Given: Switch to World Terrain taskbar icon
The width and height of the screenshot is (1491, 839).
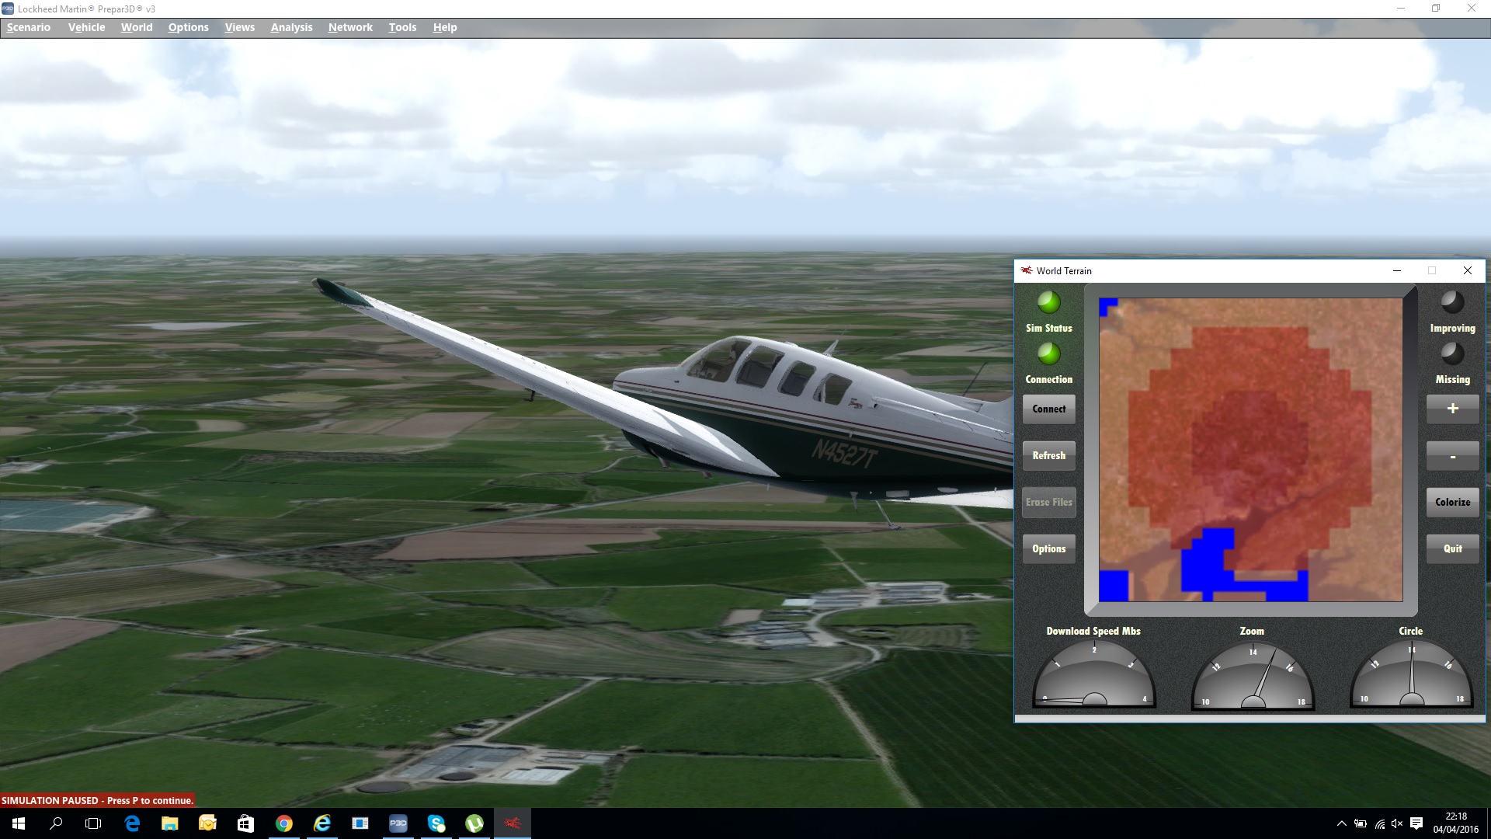Looking at the screenshot, I should coord(513,823).
